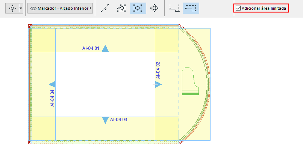Select the single line geometry method
This screenshot has height=156, width=303.
(105, 8)
